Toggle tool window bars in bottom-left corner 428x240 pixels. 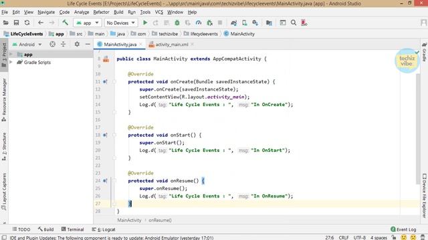pos(4,237)
